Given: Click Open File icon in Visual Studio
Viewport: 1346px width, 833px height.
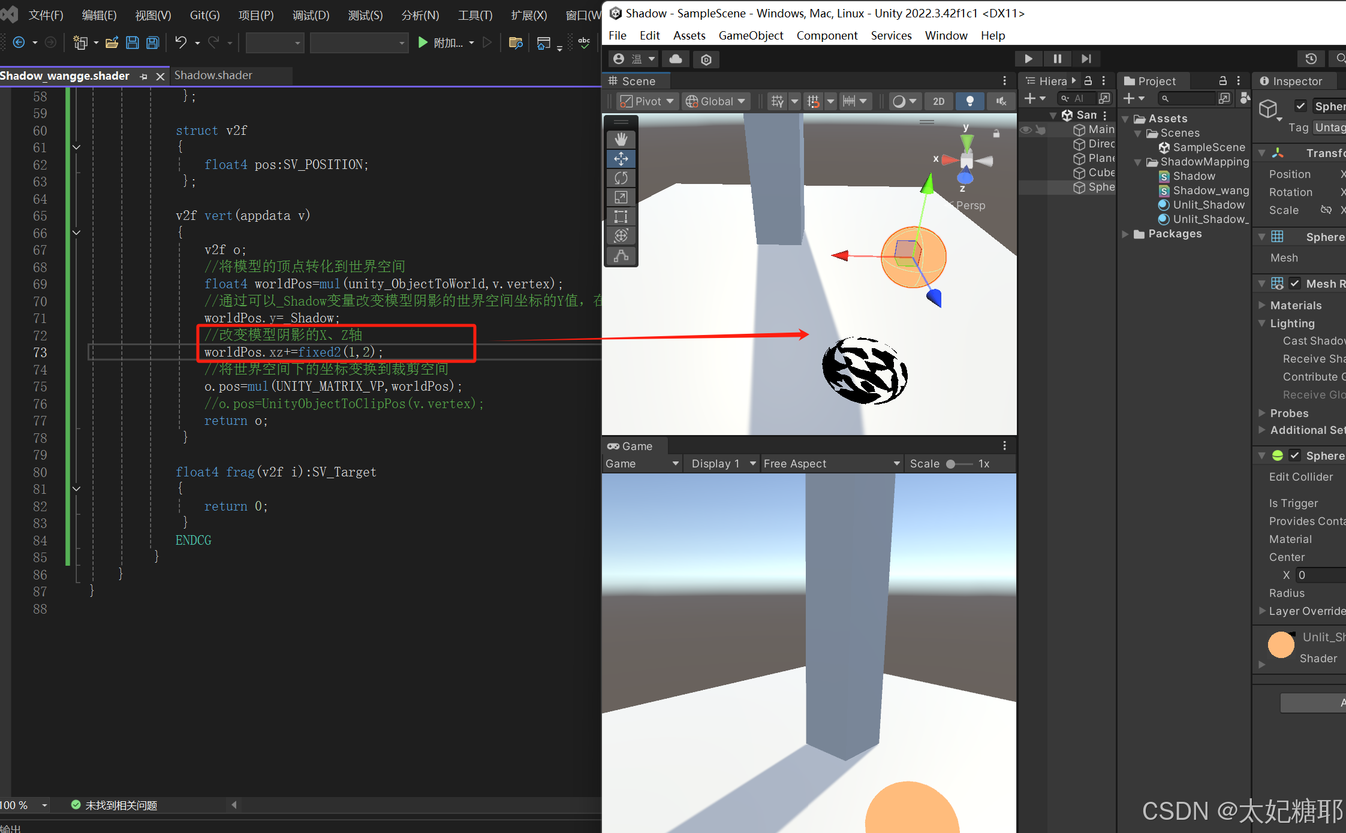Looking at the screenshot, I should pyautogui.click(x=112, y=43).
